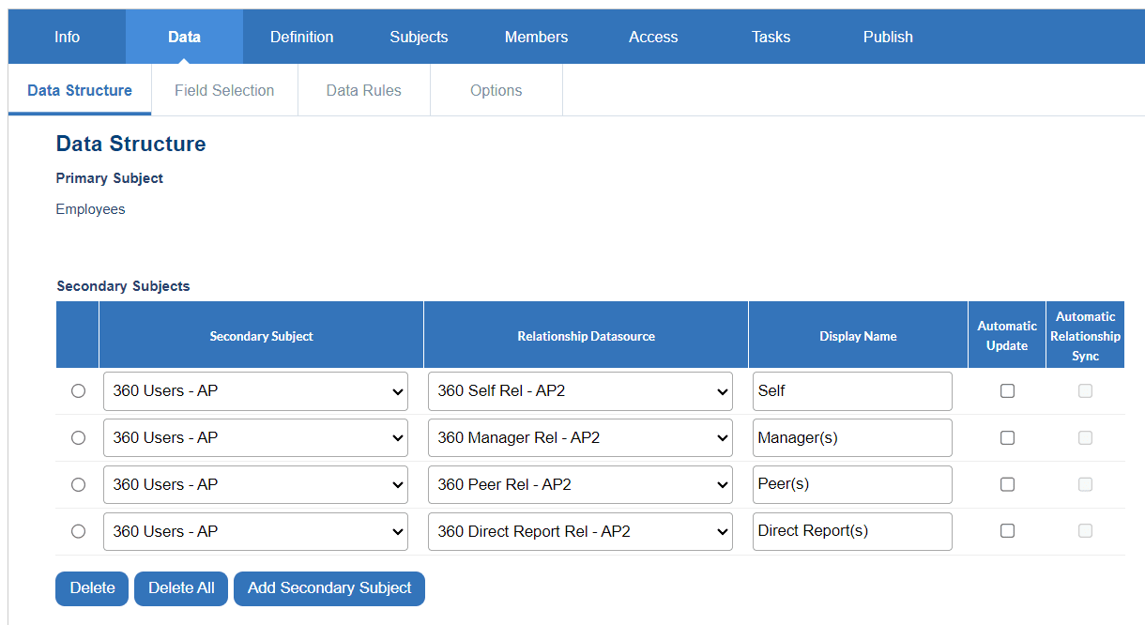
Task: Enable Automatic Update for Self row
Action: tap(1007, 391)
